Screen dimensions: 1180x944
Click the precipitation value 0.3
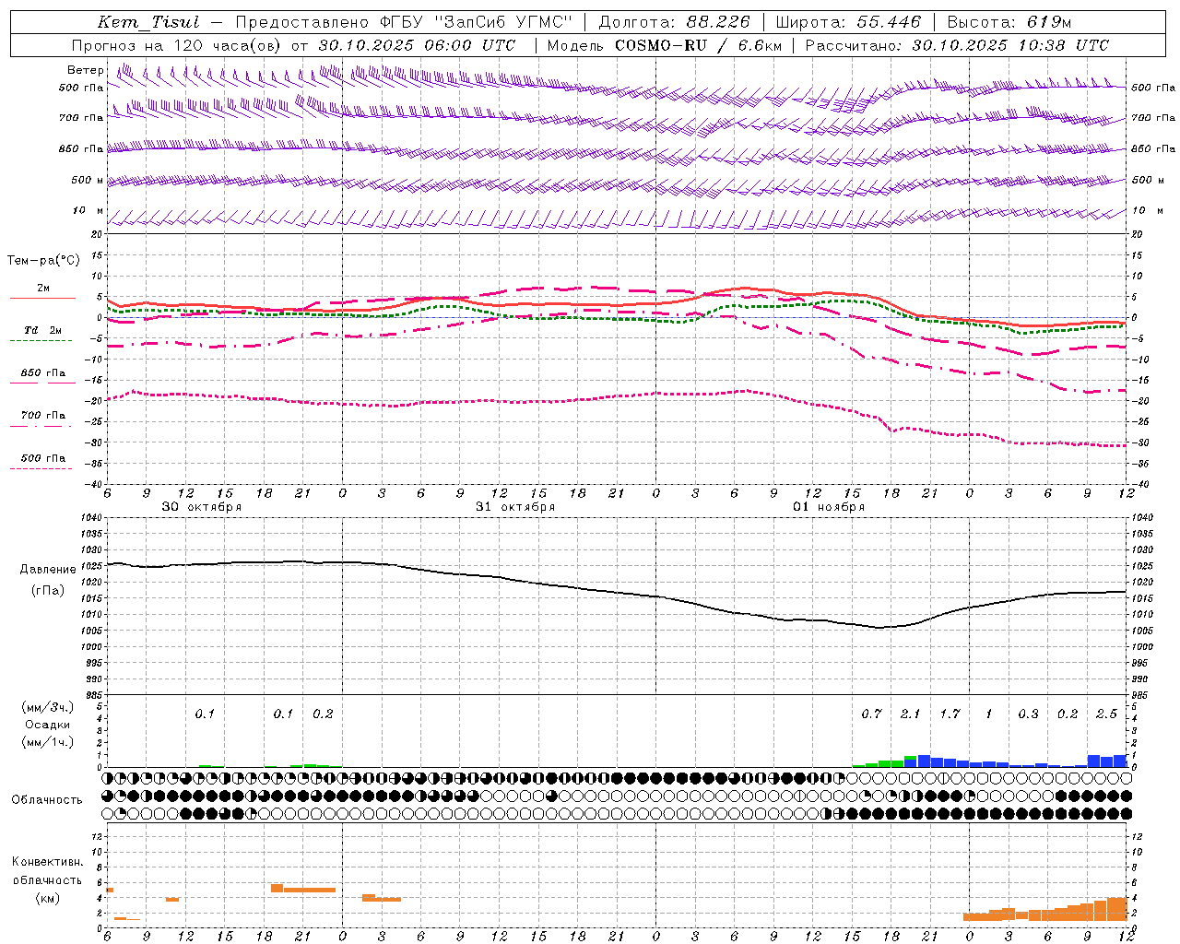(x=1028, y=714)
